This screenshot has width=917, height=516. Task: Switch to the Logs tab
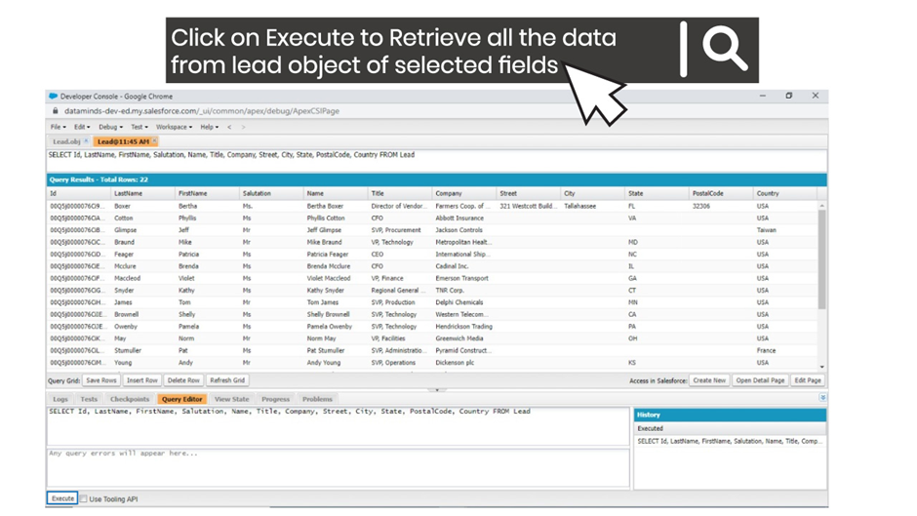pos(60,399)
